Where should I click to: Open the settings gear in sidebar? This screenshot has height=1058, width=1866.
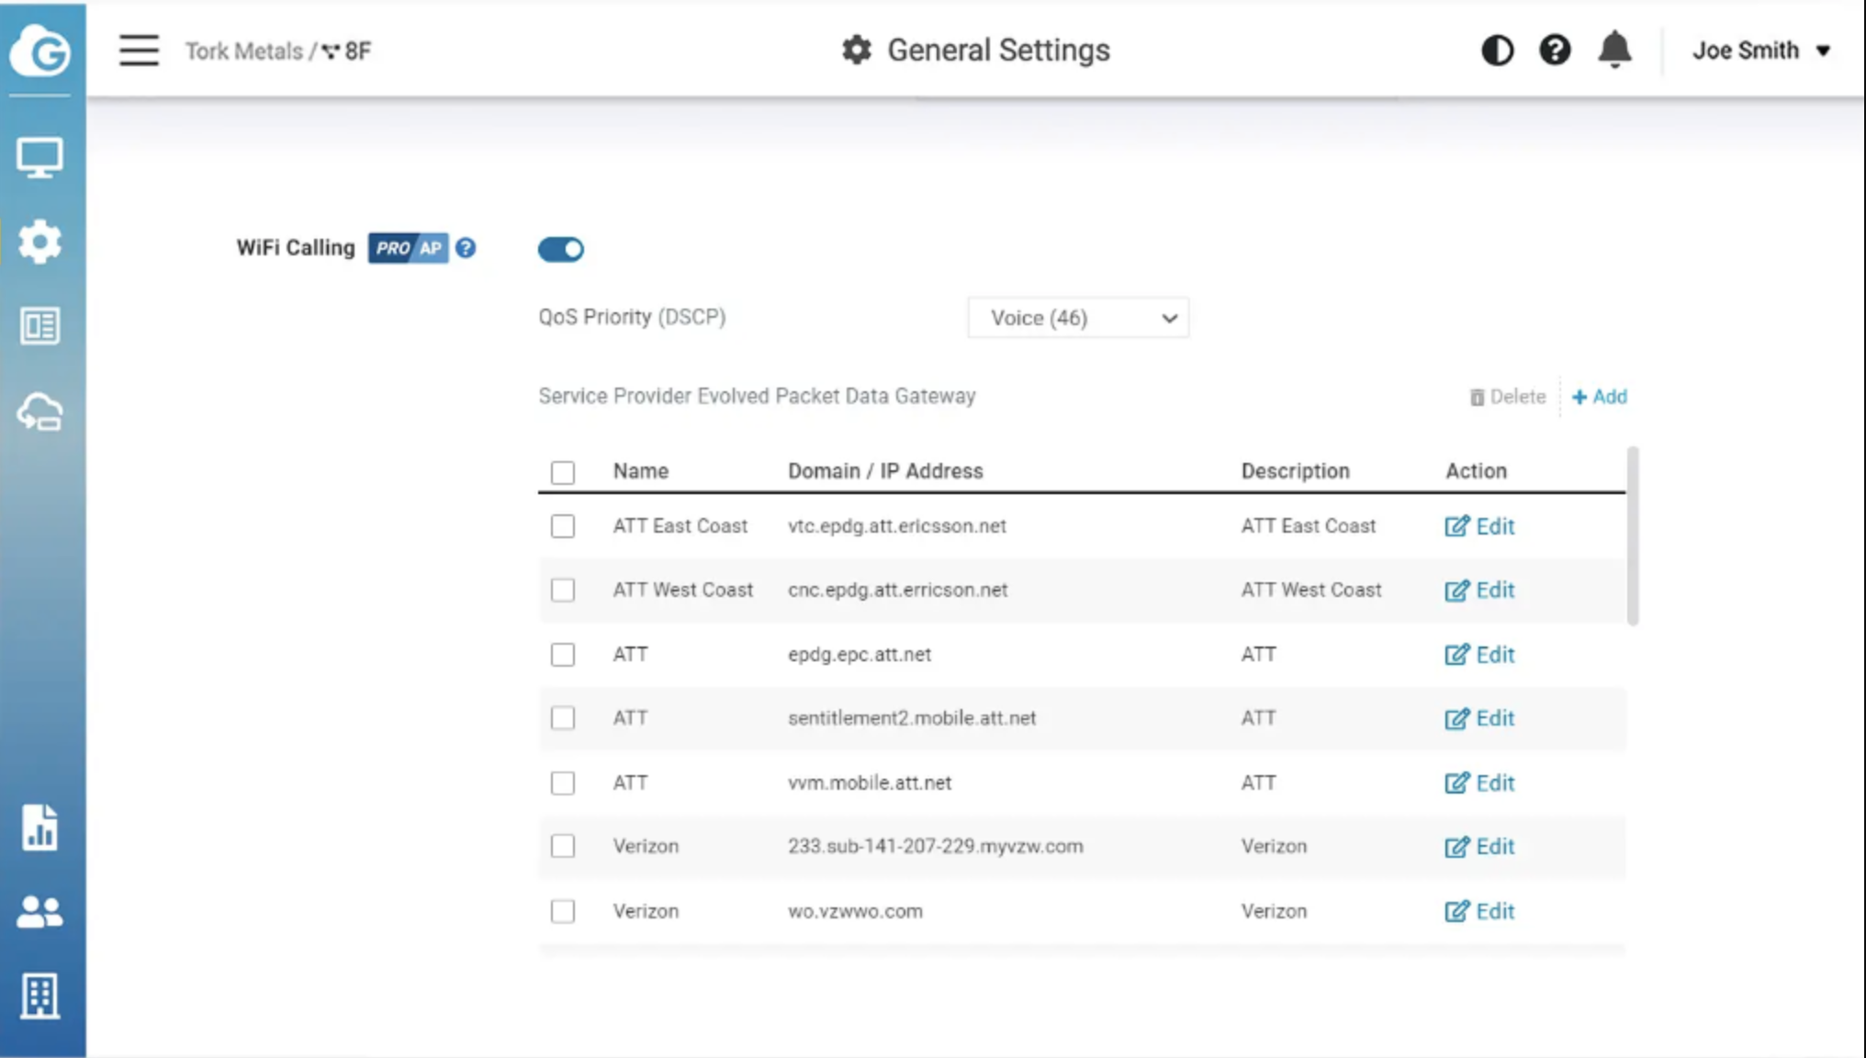click(39, 242)
